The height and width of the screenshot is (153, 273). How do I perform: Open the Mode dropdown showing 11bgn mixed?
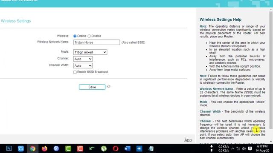click(x=90, y=52)
